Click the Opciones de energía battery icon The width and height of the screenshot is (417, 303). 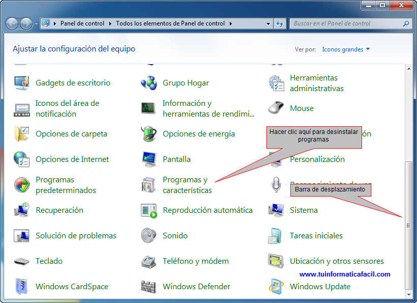point(148,133)
